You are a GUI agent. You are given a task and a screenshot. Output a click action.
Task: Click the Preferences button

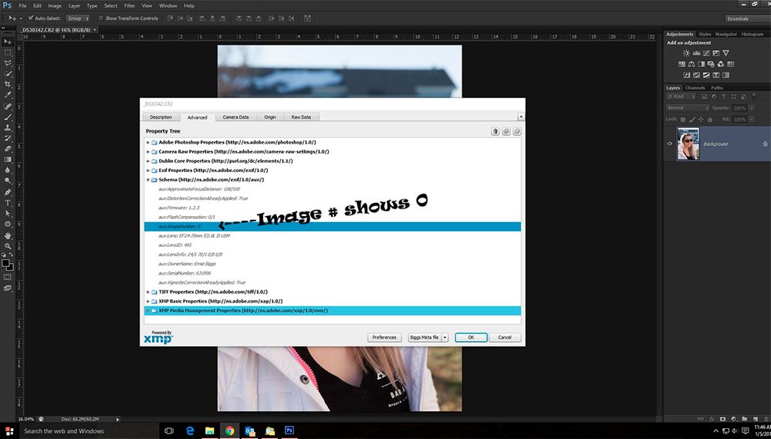click(x=384, y=337)
